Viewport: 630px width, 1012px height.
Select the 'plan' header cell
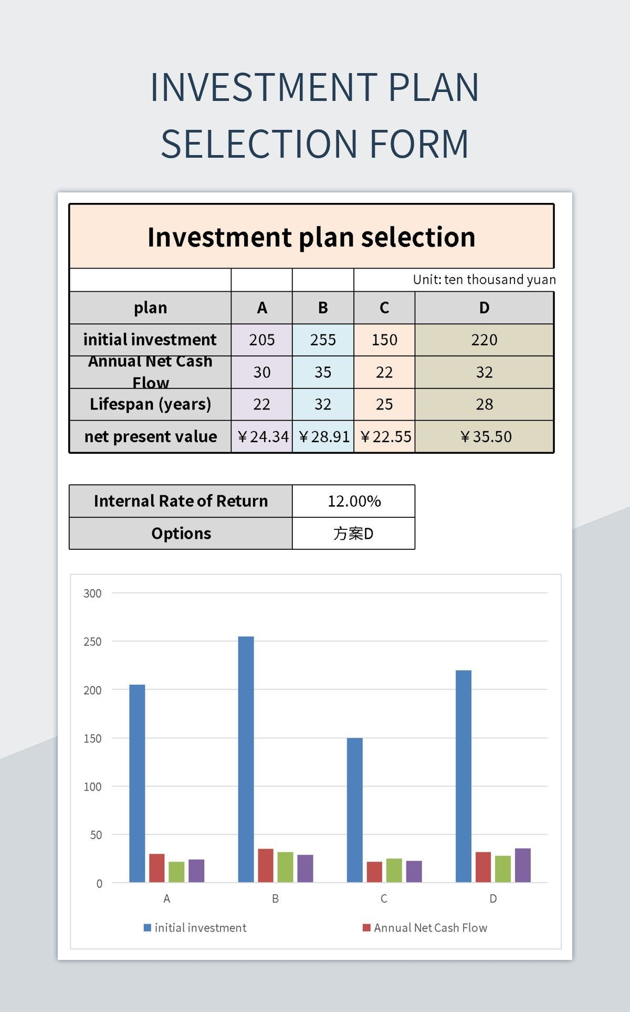tap(150, 308)
